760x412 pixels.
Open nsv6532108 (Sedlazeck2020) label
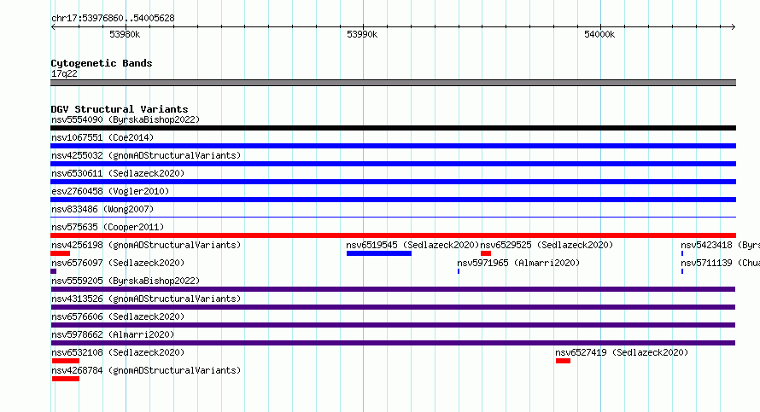coord(118,352)
